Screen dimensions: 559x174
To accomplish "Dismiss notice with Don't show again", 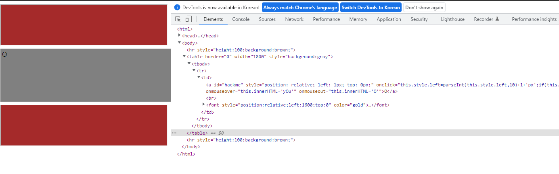I will point(424,8).
